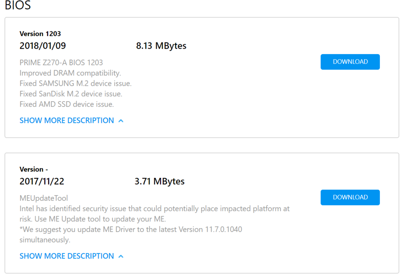Click the BIOS section heading
The height and width of the screenshot is (276, 401).
(x=18, y=5)
